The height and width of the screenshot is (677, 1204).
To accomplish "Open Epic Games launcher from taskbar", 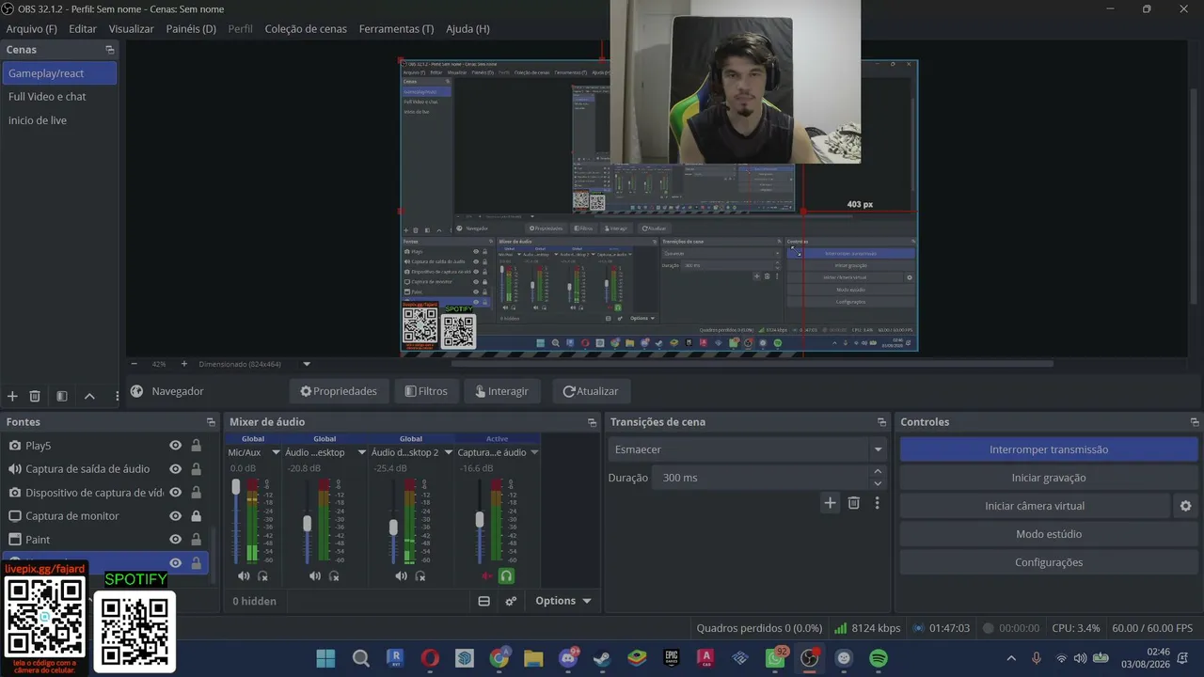I will [672, 658].
